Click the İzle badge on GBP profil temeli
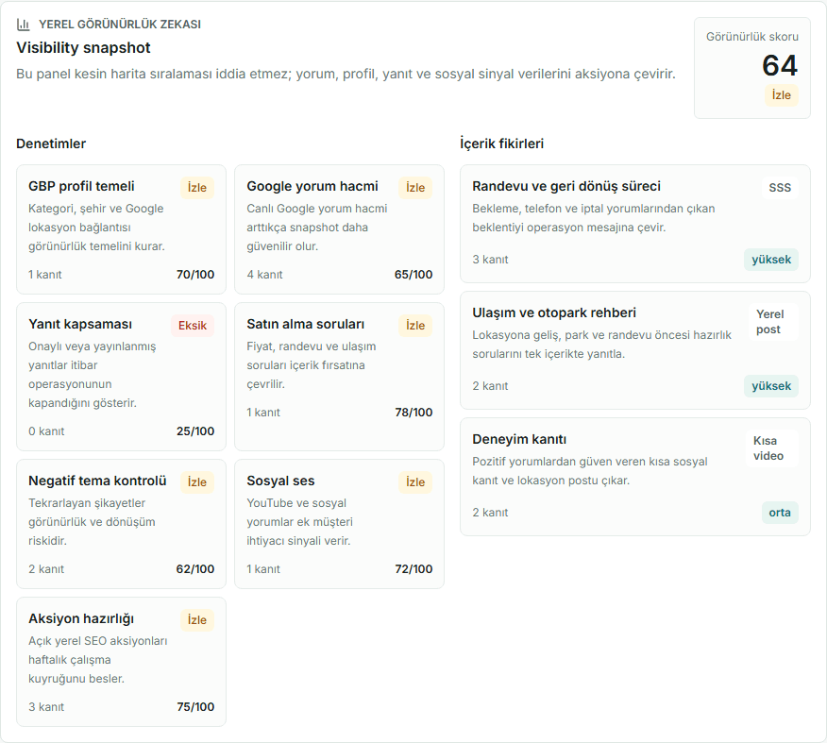This screenshot has height=743, width=827. [x=197, y=188]
